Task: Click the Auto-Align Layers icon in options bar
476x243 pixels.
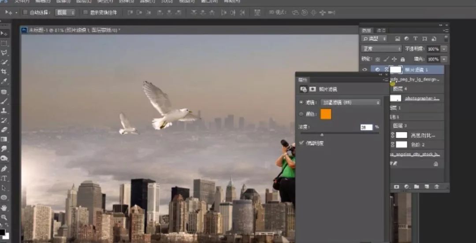Action: [x=257, y=12]
